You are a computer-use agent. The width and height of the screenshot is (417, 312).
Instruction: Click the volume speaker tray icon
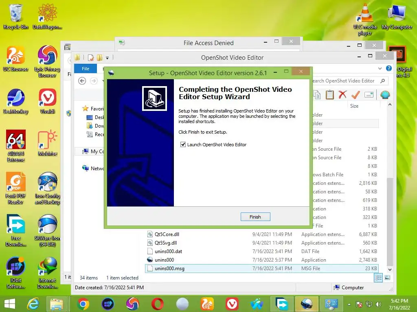(378, 304)
